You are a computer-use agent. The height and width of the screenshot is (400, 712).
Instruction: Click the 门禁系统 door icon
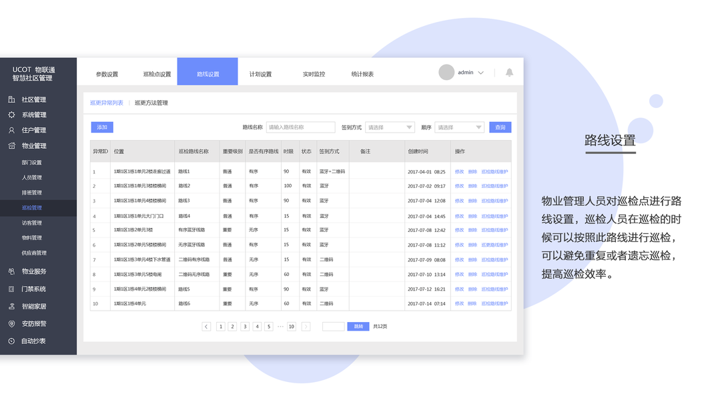click(11, 289)
